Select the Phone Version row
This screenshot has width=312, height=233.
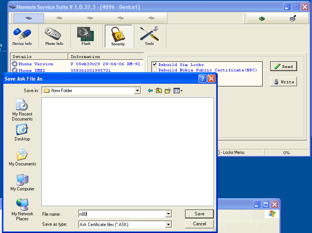(x=77, y=64)
